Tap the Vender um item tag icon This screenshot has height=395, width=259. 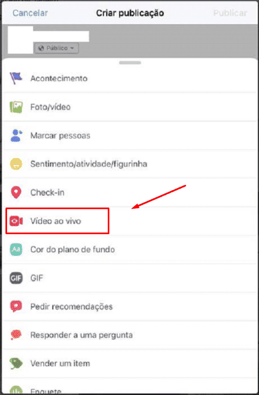click(16, 363)
